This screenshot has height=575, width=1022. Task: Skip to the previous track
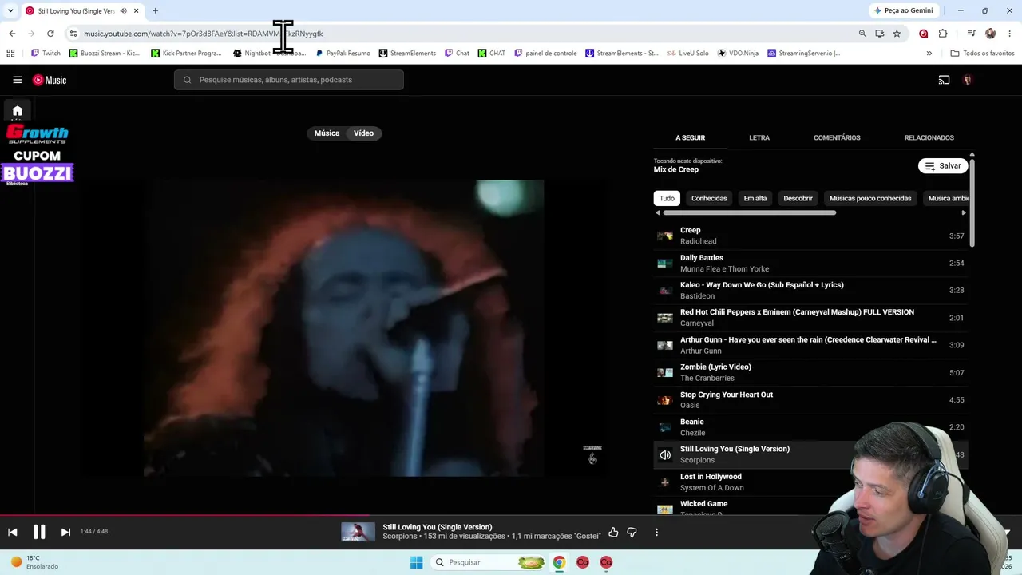click(x=13, y=532)
